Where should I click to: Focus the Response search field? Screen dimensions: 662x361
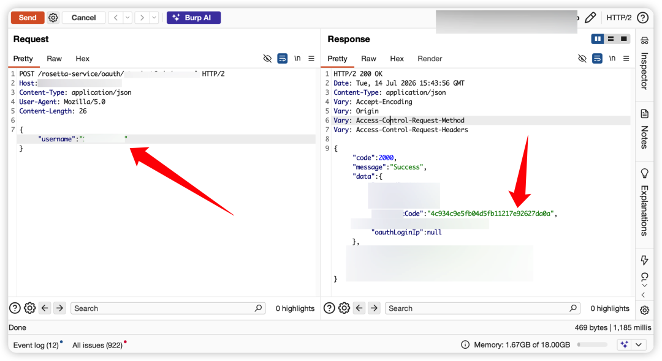pos(482,308)
